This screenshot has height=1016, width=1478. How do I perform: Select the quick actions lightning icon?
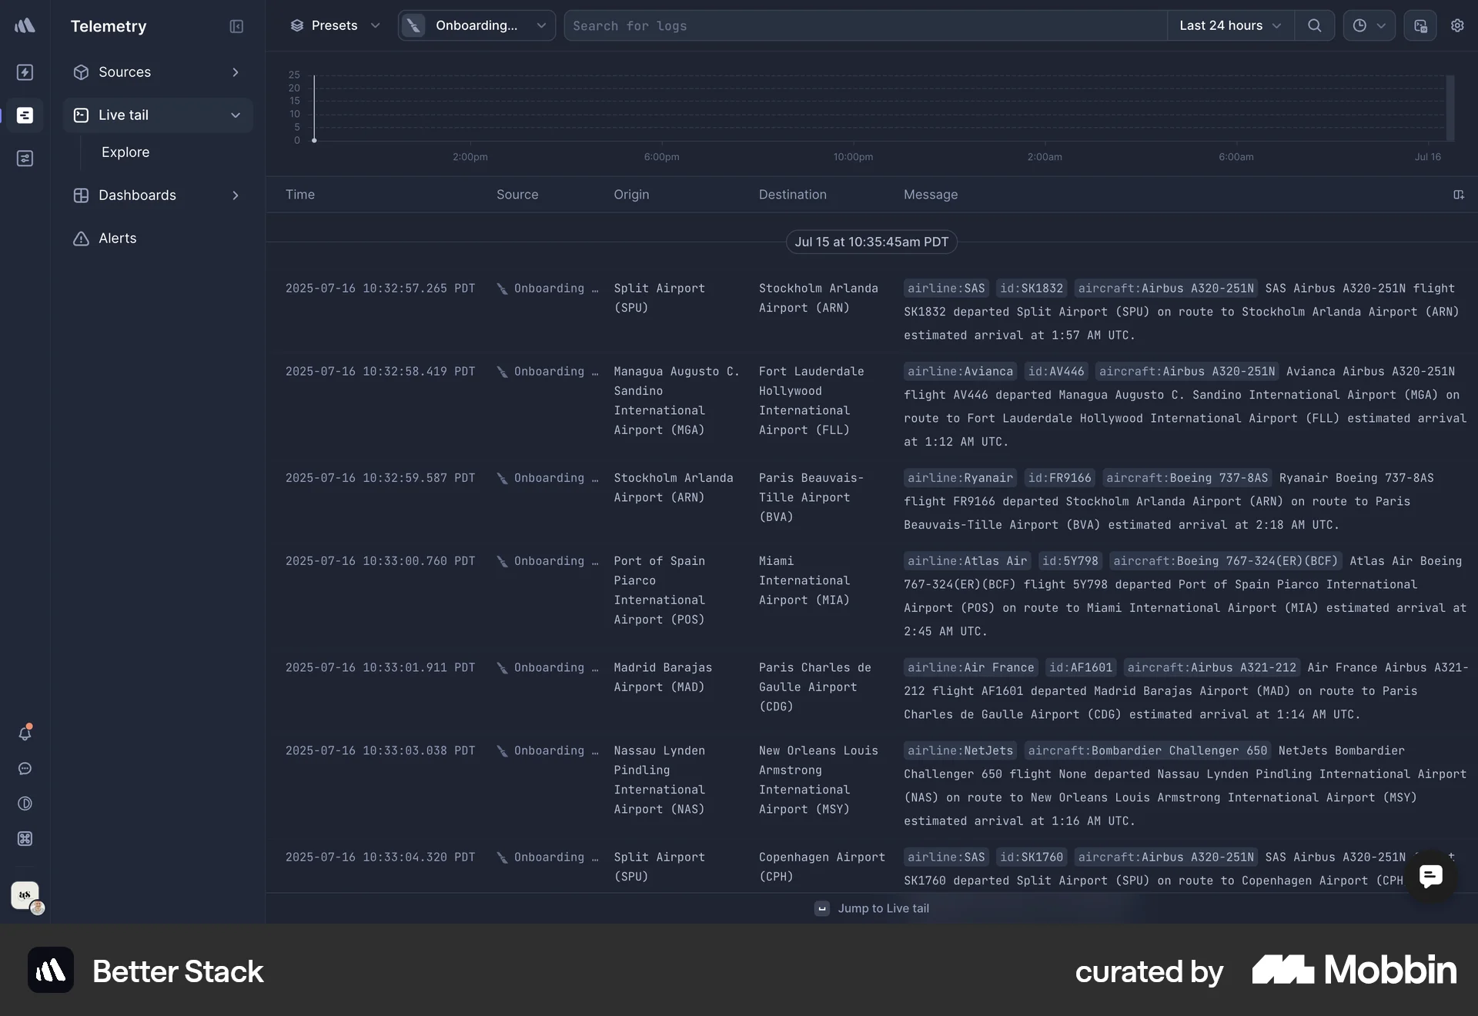coord(25,72)
